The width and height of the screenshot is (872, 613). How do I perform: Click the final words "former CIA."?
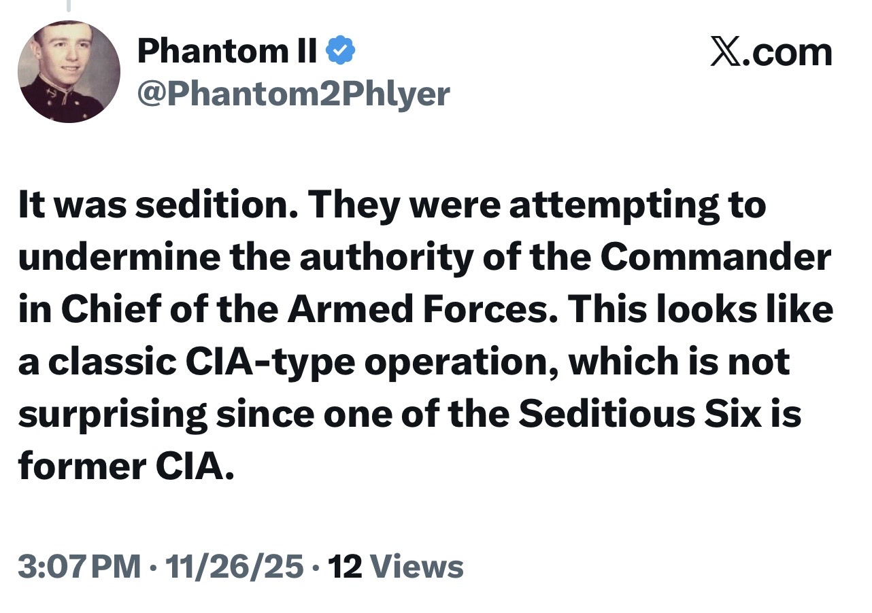[x=126, y=467]
